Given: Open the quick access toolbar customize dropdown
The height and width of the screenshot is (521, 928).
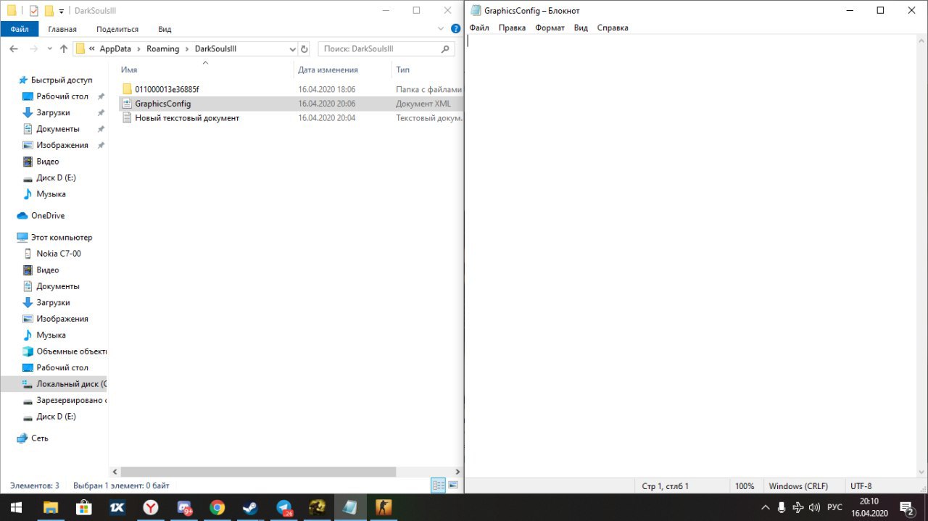Looking at the screenshot, I should point(61,11).
